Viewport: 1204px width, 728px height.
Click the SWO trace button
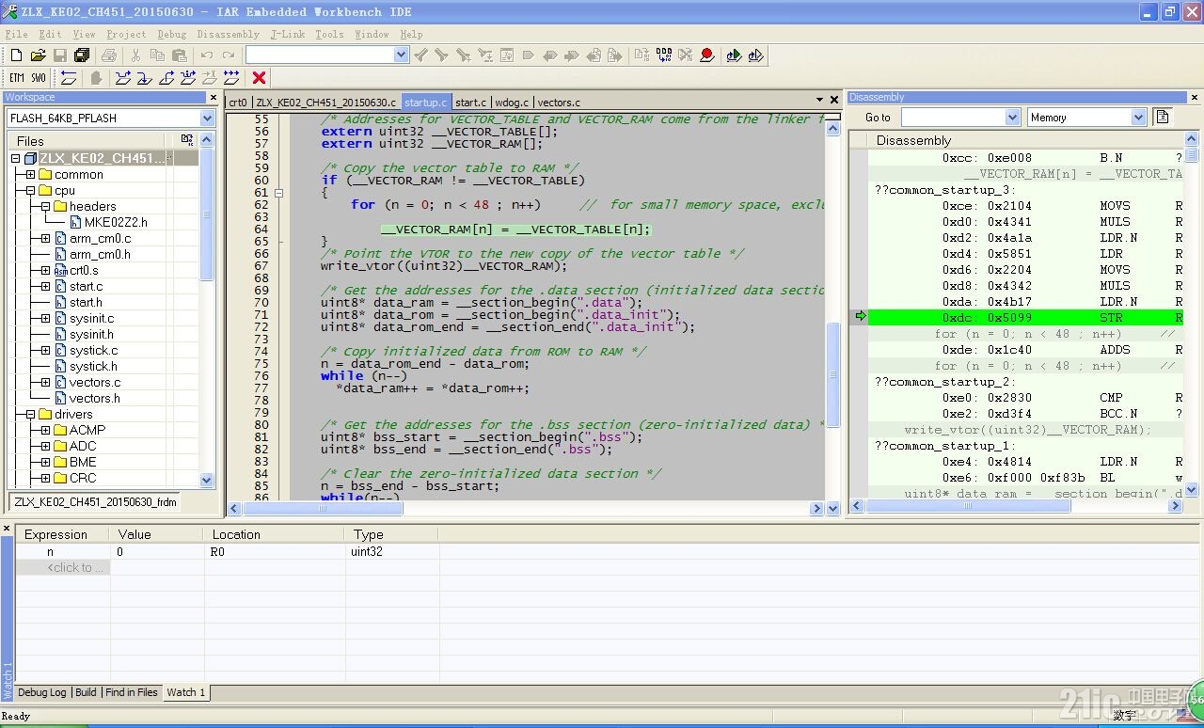tap(39, 78)
